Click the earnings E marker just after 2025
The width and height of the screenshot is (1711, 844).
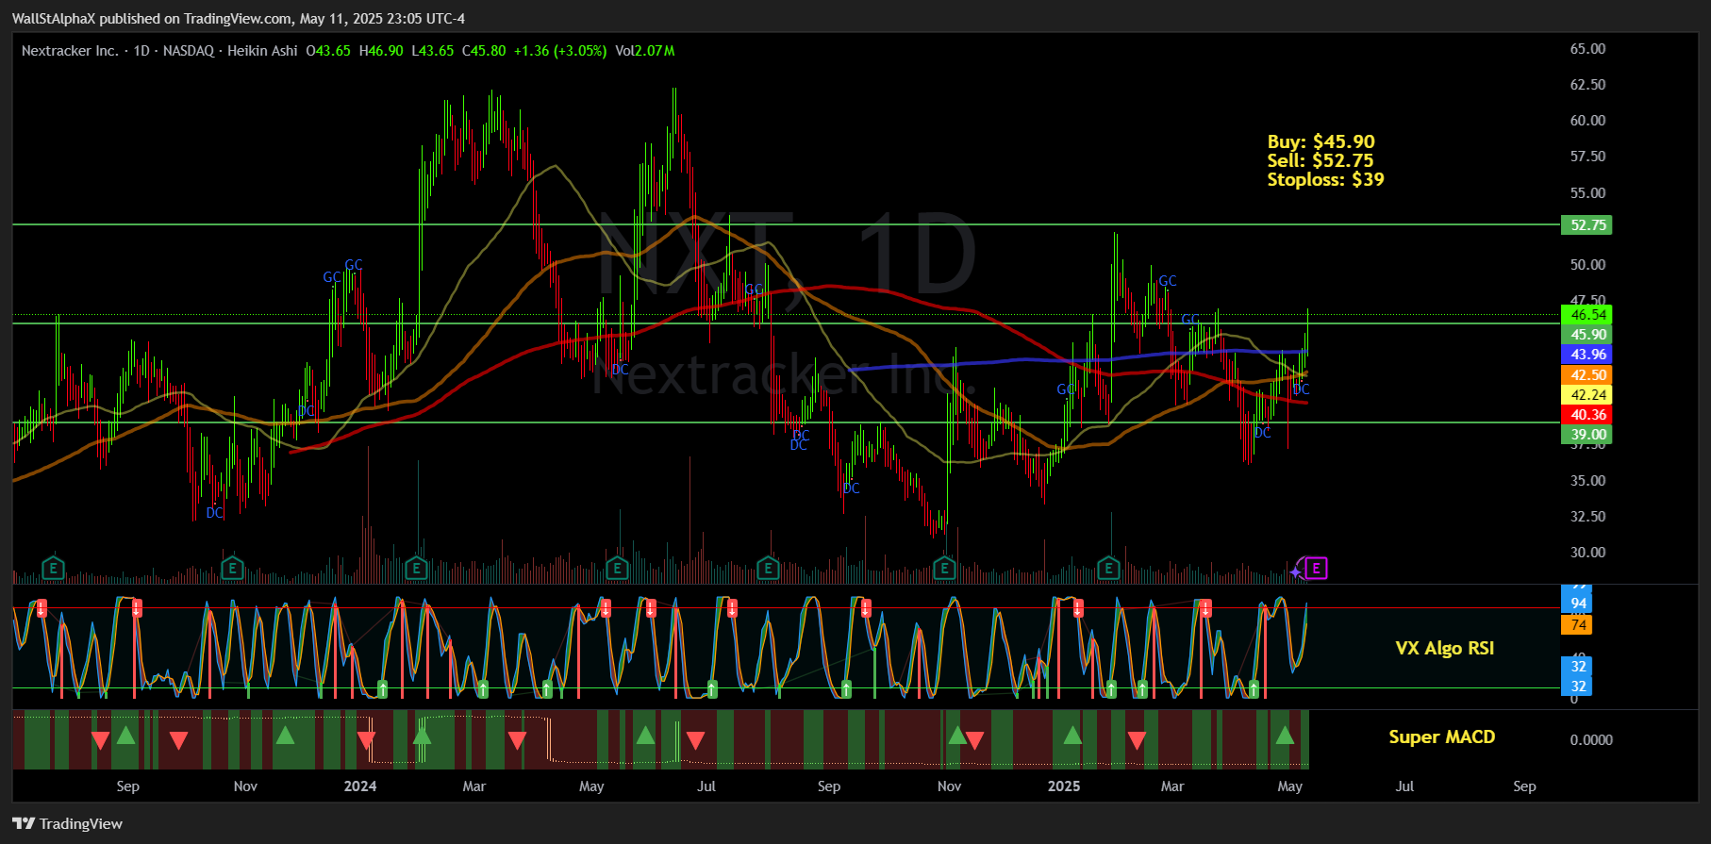[1108, 568]
